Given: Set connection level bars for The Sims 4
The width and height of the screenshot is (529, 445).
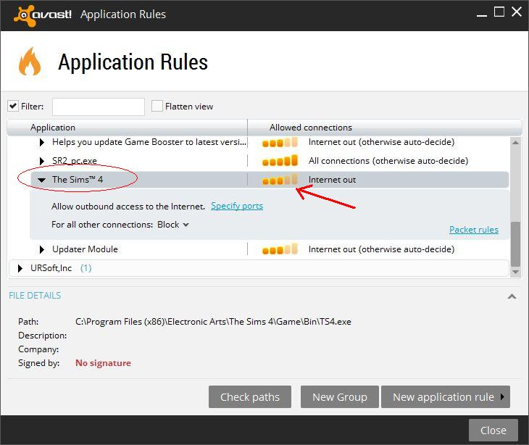Looking at the screenshot, I should (x=280, y=180).
